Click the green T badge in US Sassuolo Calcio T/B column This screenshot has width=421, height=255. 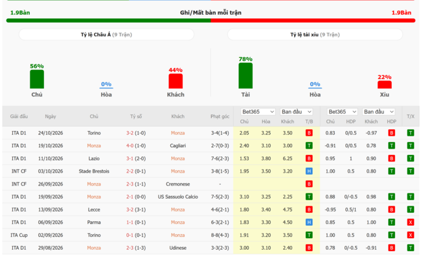[309, 197]
